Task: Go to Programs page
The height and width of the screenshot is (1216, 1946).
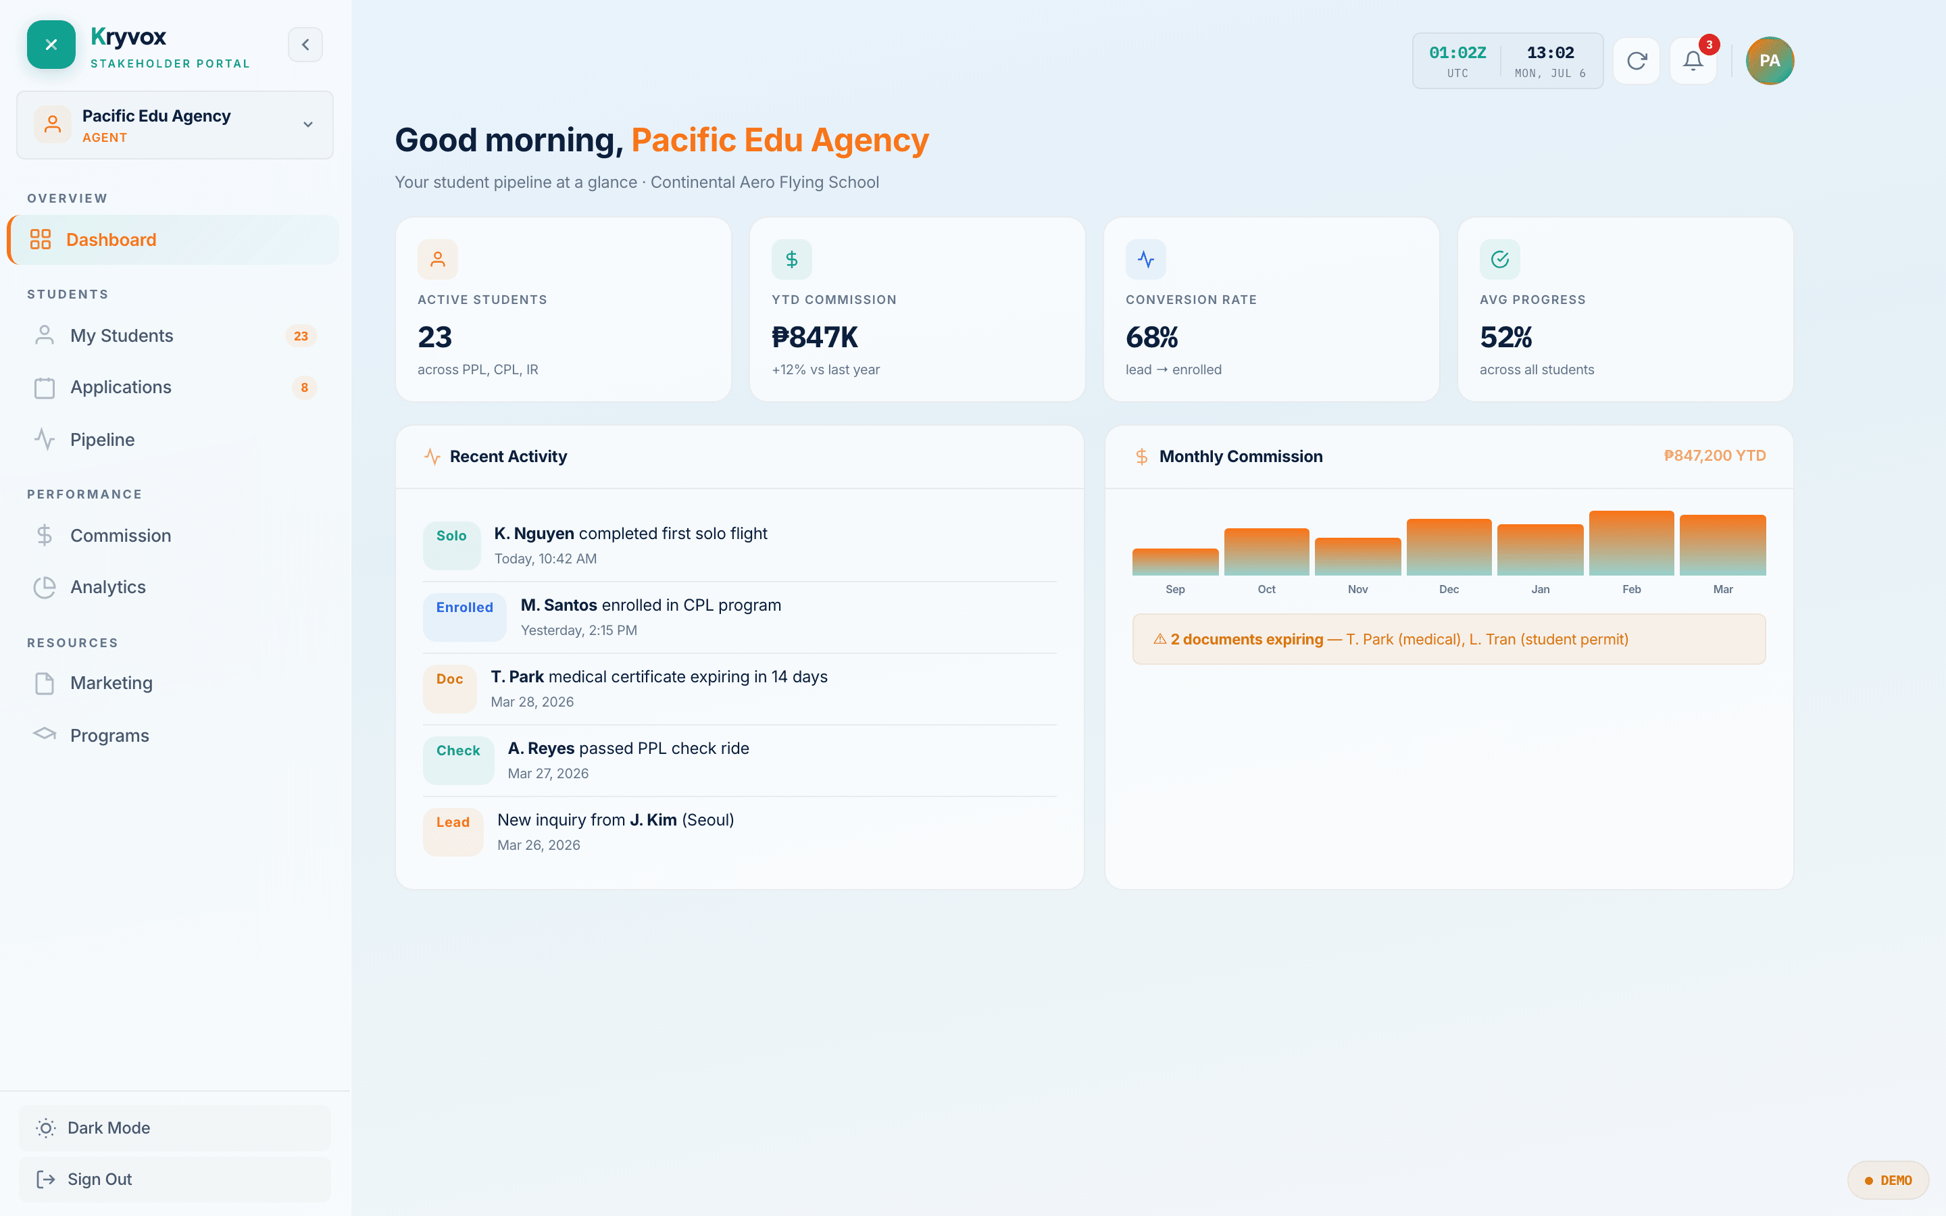Action: [x=173, y=735]
